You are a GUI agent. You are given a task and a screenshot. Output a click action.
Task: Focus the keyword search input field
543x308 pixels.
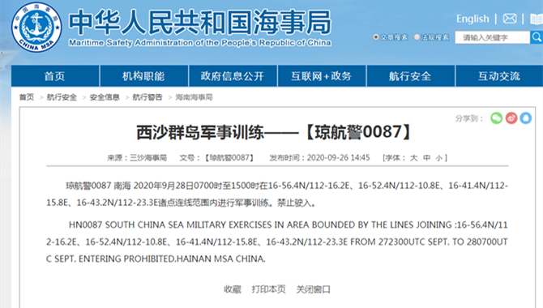coord(492,37)
